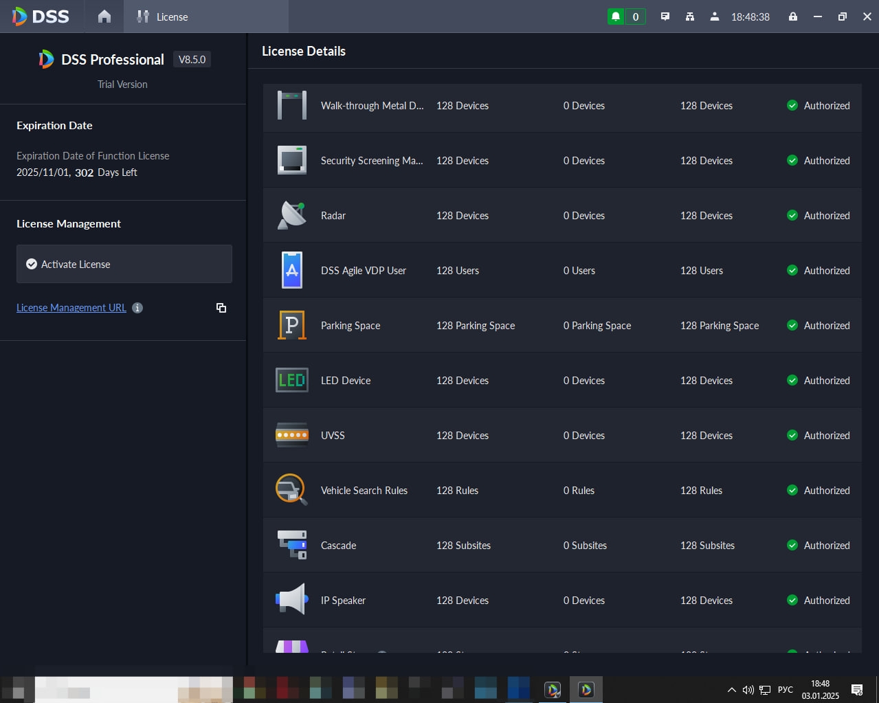Click the LED Device icon

(x=292, y=380)
